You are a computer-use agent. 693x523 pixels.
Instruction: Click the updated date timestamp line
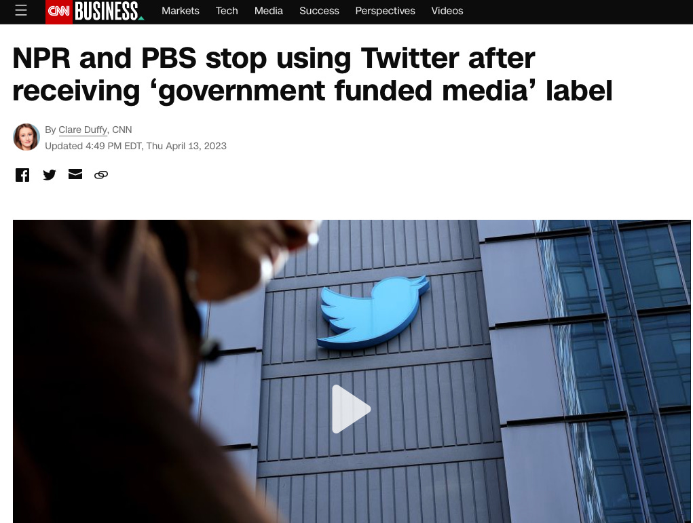tap(136, 147)
